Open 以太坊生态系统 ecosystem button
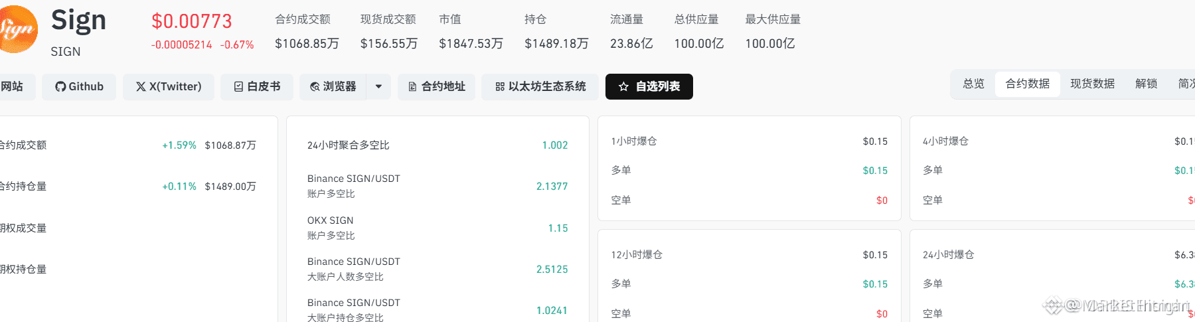Image resolution: width=1195 pixels, height=322 pixels. coord(540,87)
